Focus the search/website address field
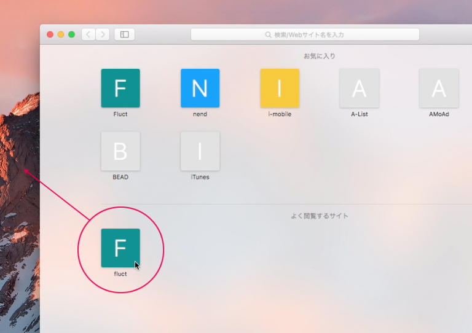472x333 pixels. [305, 34]
